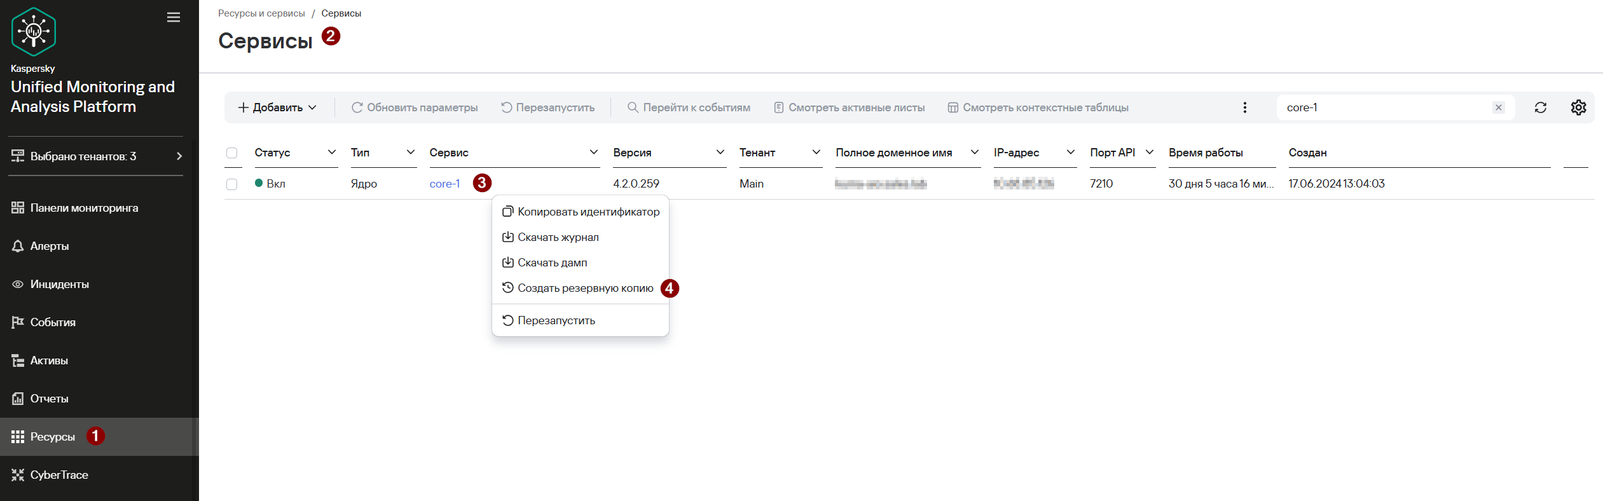
Task: Click Смотреть активные листы button
Action: 850,107
